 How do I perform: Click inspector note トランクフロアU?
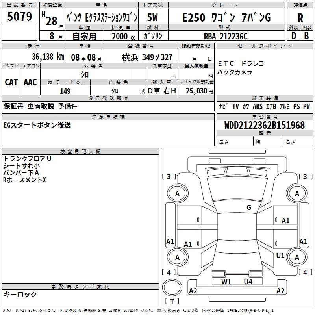[x=27, y=159]
